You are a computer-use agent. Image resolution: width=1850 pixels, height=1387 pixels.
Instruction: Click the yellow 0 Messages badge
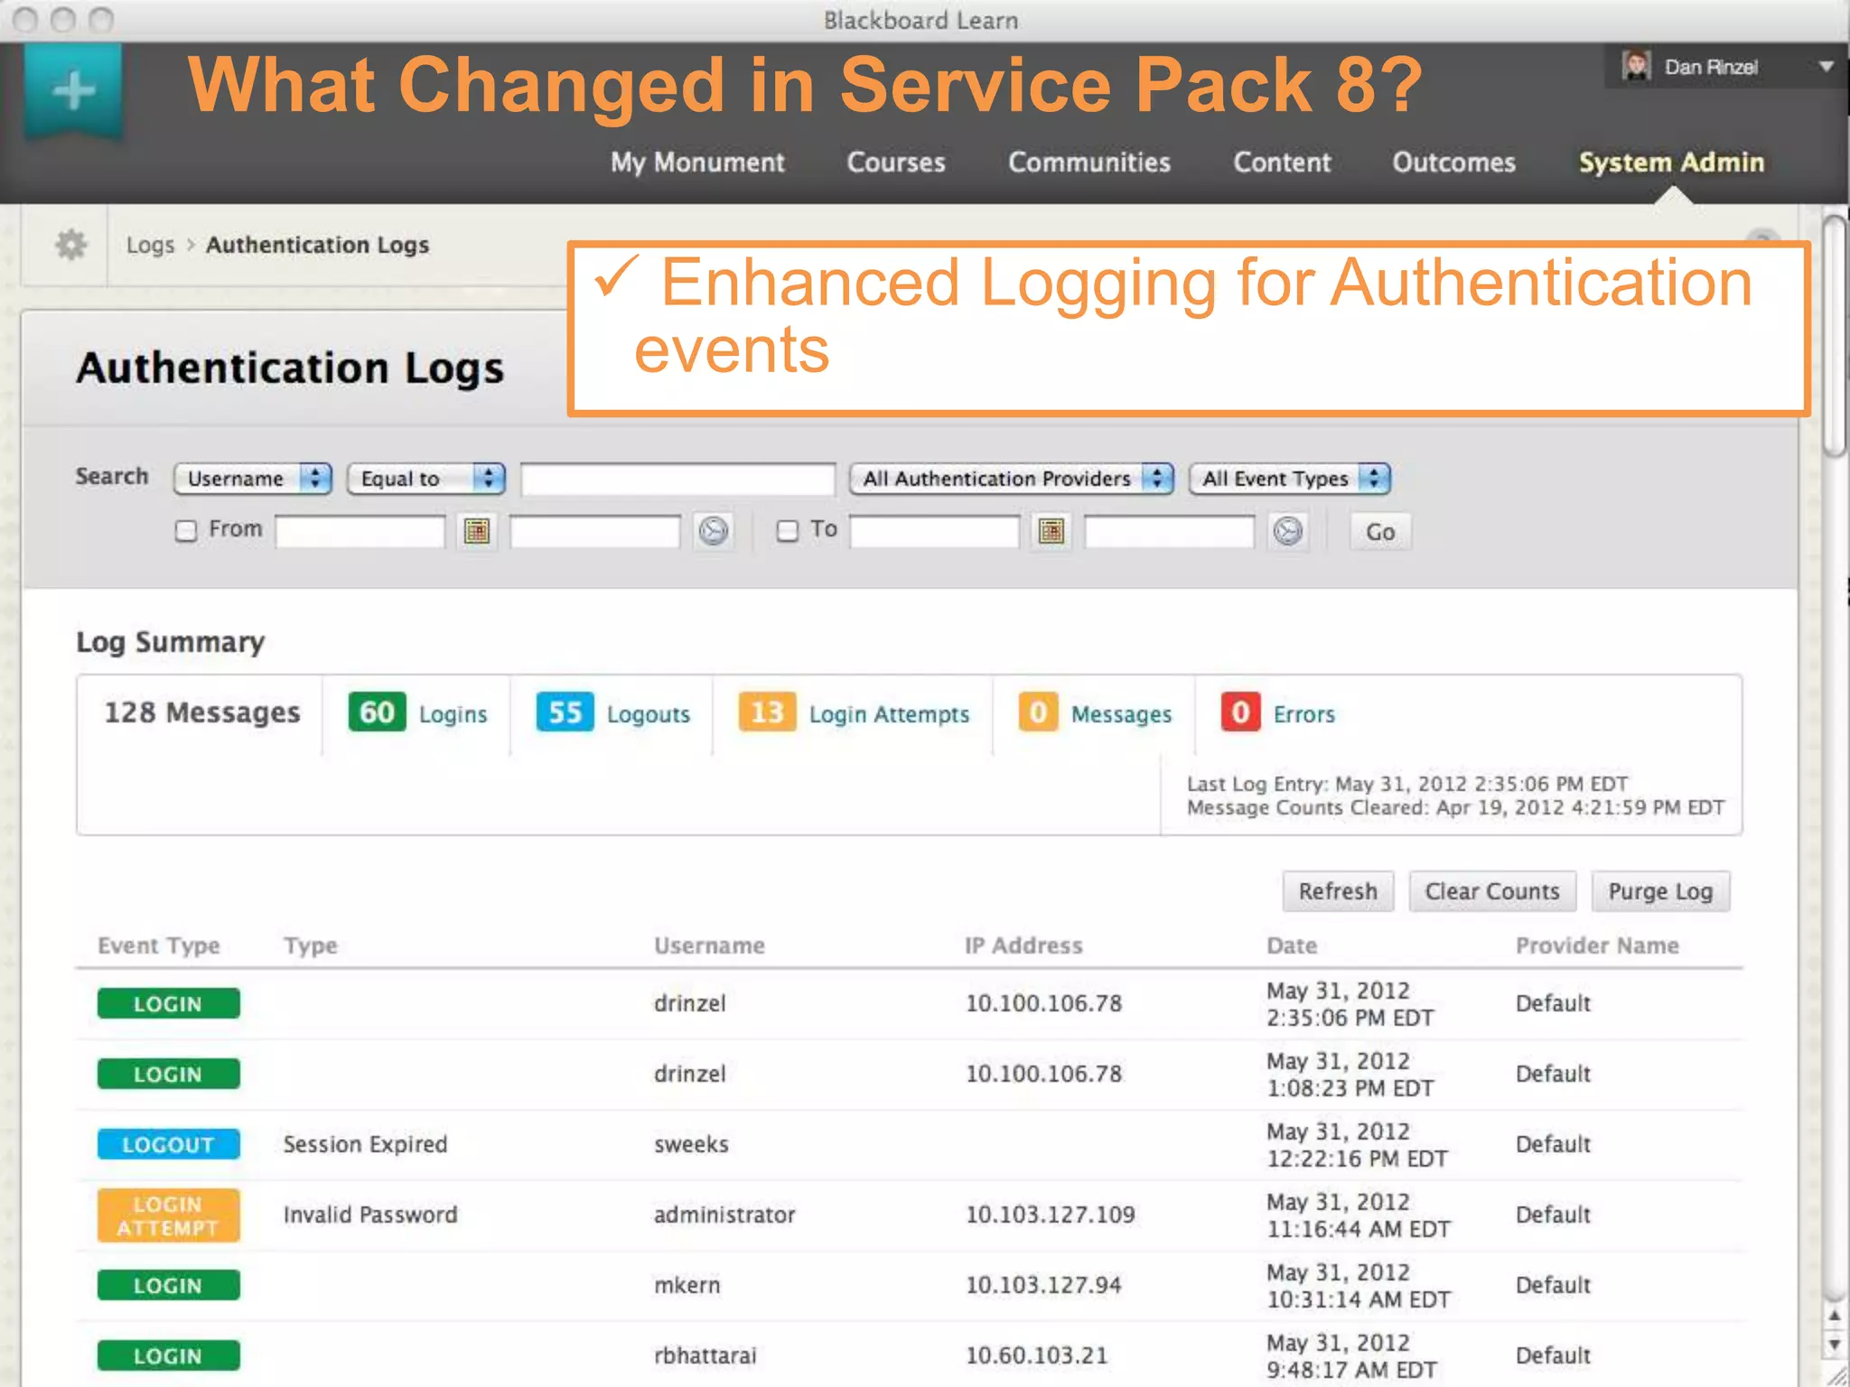pos(1038,712)
